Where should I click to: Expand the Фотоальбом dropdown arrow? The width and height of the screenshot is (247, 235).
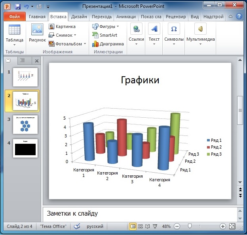click(x=85, y=44)
